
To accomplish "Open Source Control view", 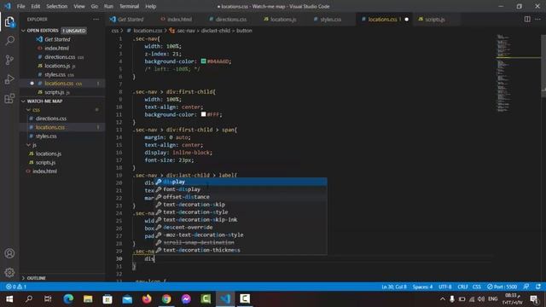I will click(9, 60).
